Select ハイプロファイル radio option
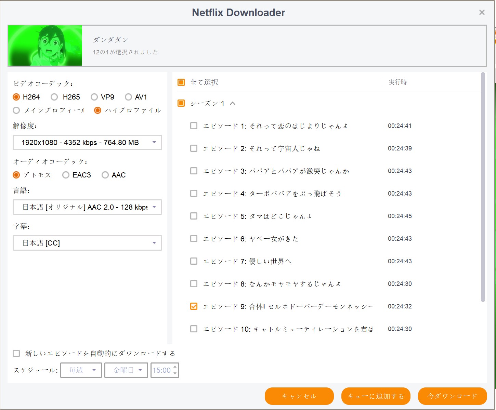This screenshot has height=410, width=496. (x=97, y=110)
